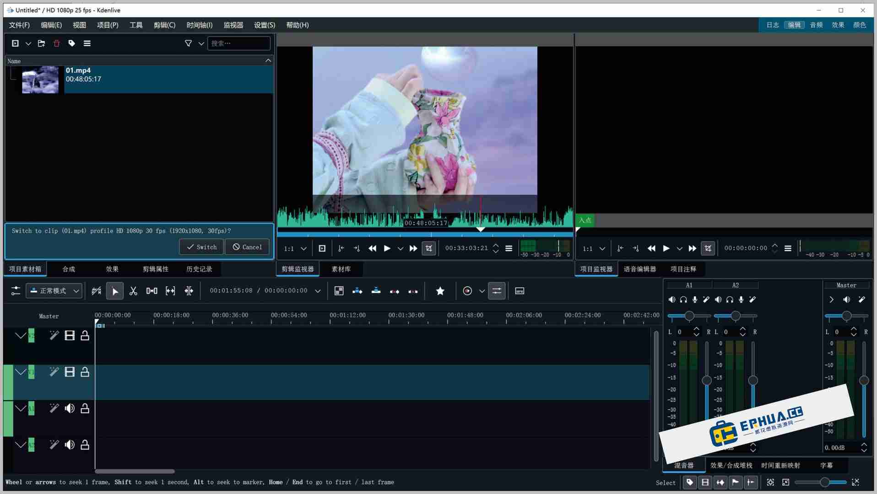877x494 pixels.
Task: Select the razor/cut tool in timeline toolbar
Action: tap(133, 291)
